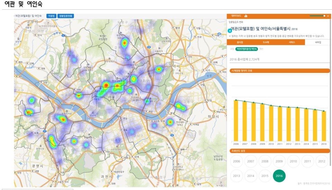
Task: Choose year 2008 in 조회년도 설정
Action: pos(265,161)
